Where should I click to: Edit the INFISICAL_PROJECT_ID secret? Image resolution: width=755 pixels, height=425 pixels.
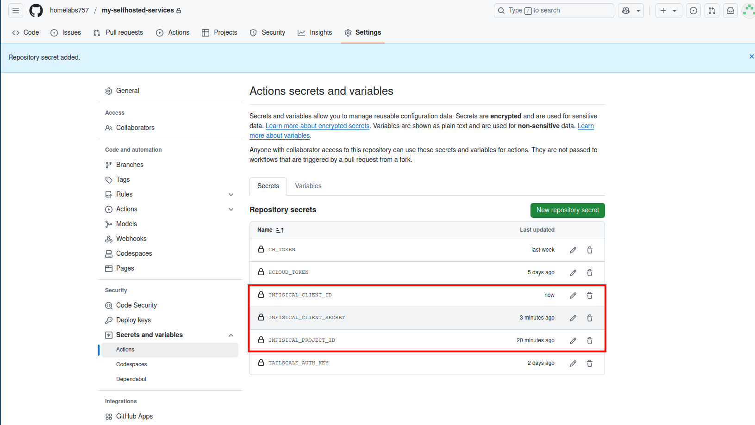[573, 341]
